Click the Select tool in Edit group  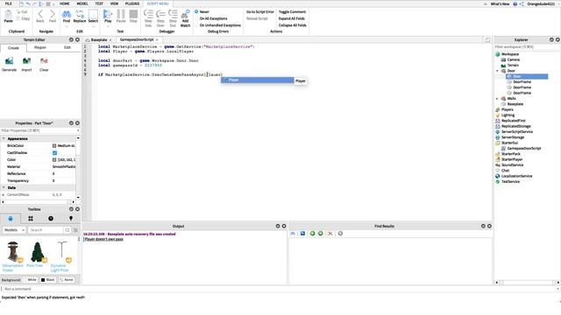tap(93, 17)
